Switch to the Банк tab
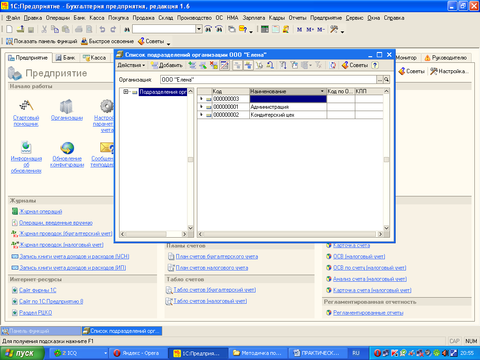 (66, 58)
